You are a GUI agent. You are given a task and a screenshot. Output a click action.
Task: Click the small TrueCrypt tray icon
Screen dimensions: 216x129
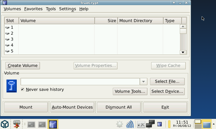coord(160,124)
